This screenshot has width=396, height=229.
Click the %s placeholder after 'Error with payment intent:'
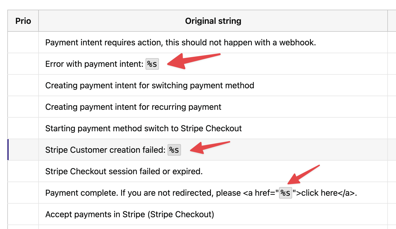point(152,64)
